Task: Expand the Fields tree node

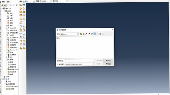Action: [x=7, y=57]
